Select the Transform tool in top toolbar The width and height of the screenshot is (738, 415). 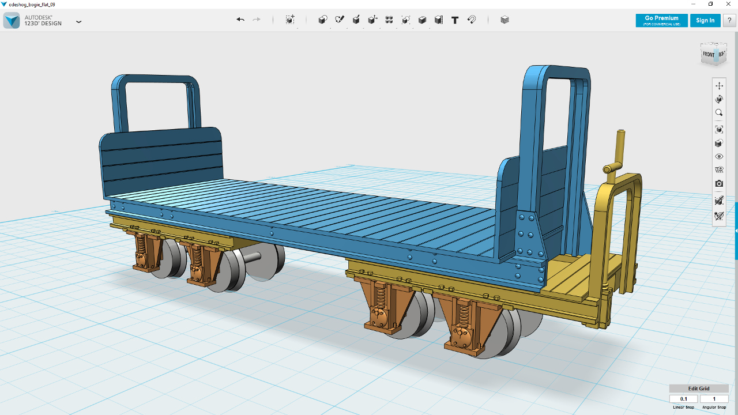[290, 20]
